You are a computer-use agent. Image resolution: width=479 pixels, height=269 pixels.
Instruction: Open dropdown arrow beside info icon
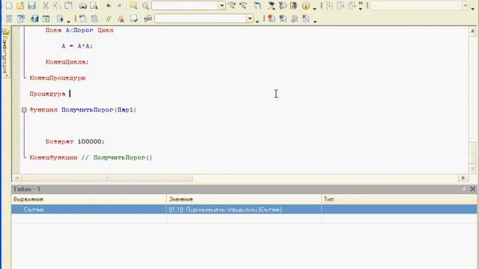coord(314,8)
